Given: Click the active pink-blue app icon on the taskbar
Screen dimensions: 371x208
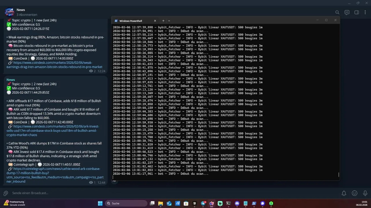Looking at the screenshot, I should 212,203.
